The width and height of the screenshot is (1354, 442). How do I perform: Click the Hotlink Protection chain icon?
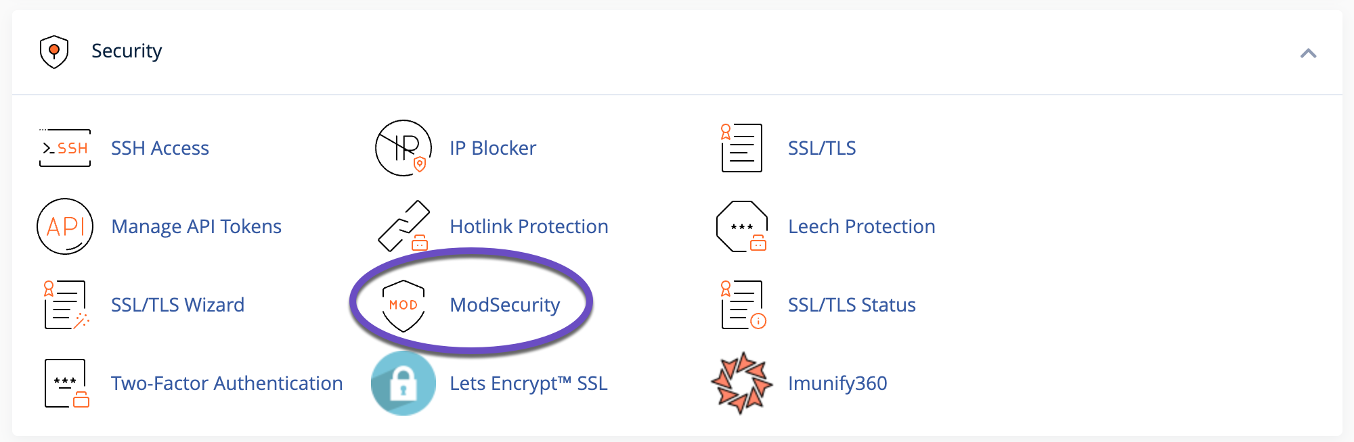coord(404,226)
